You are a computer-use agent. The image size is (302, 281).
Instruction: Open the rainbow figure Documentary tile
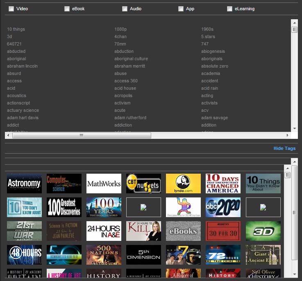183,207
